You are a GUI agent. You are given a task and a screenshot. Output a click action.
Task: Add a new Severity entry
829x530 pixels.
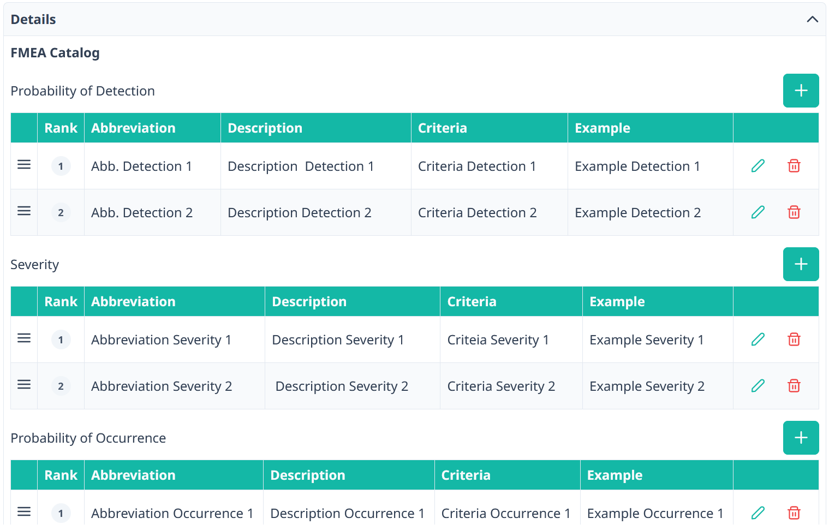pos(801,264)
